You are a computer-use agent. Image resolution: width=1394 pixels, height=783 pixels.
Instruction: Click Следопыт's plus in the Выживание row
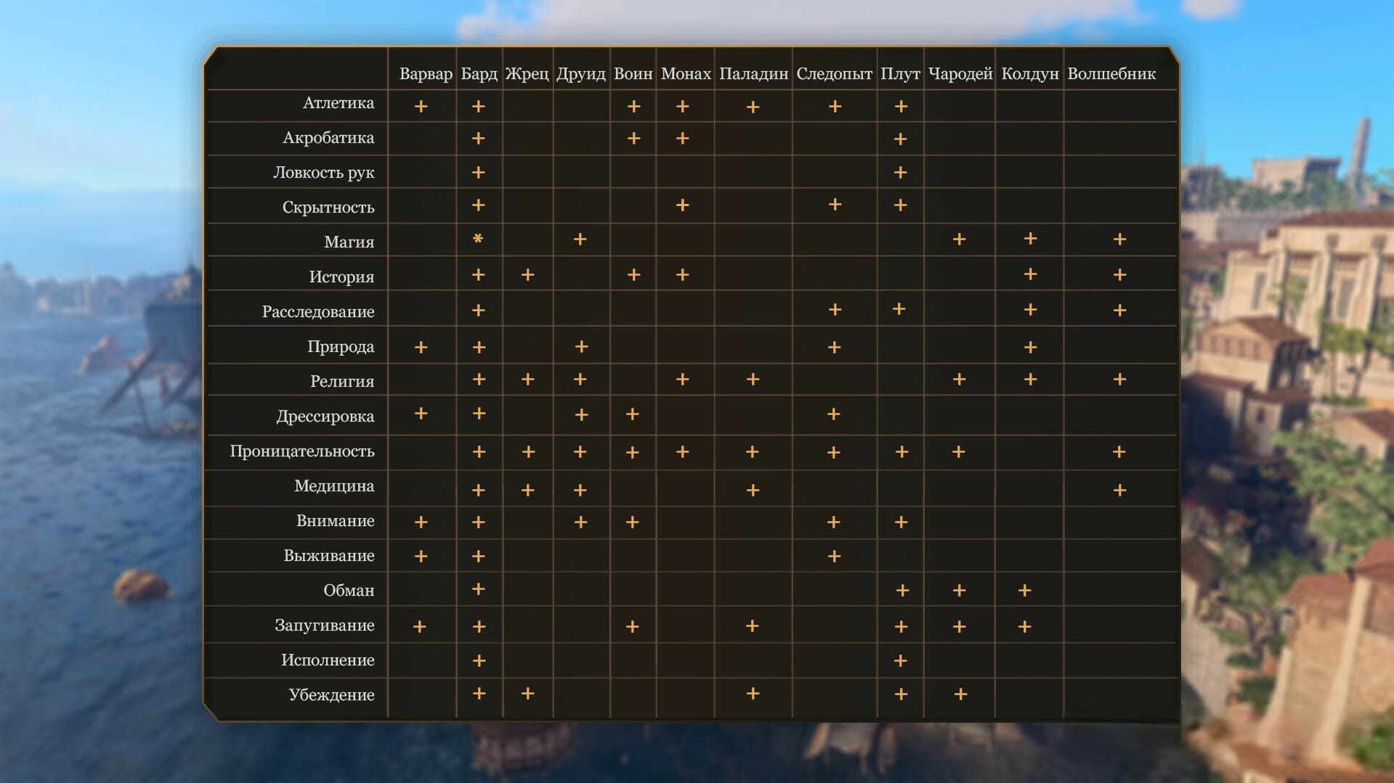(x=834, y=557)
